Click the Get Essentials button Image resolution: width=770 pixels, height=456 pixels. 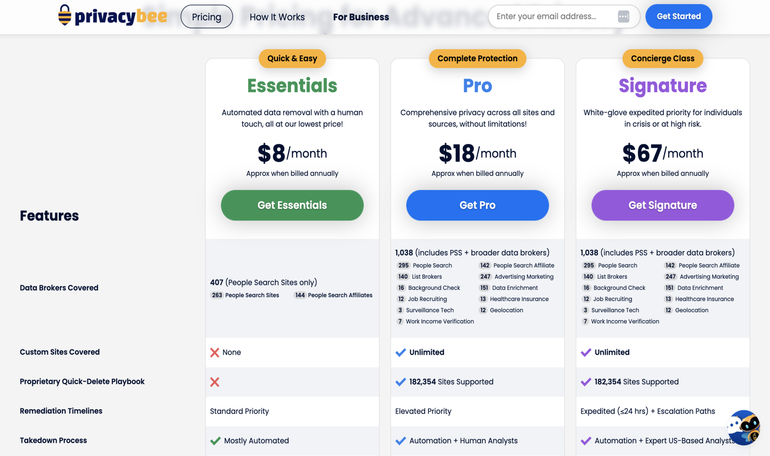coord(292,205)
